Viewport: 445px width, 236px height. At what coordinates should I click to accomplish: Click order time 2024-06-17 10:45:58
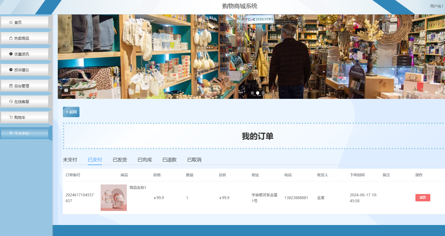coord(364,198)
